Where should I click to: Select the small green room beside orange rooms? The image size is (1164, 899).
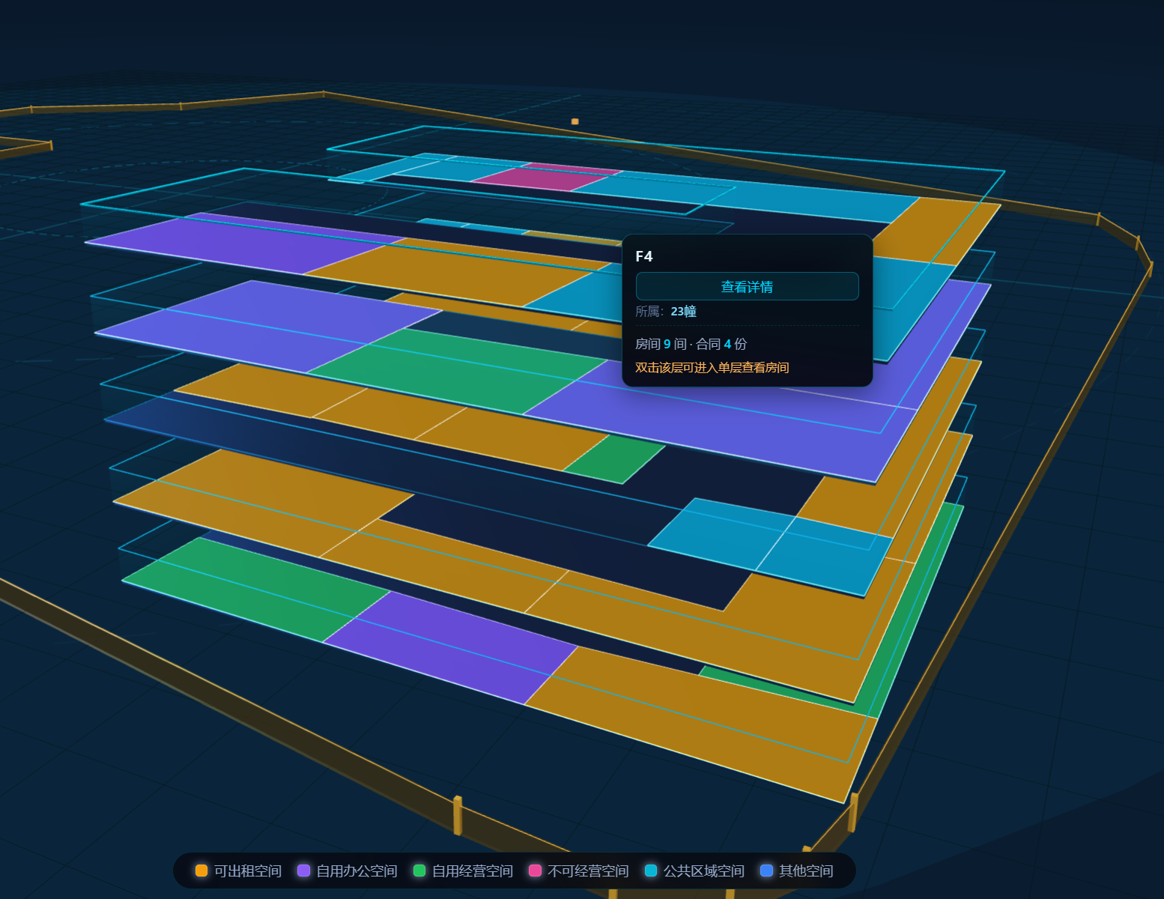(614, 458)
